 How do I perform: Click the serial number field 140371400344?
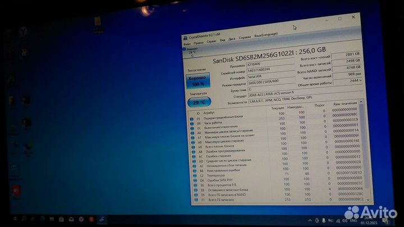pos(271,69)
